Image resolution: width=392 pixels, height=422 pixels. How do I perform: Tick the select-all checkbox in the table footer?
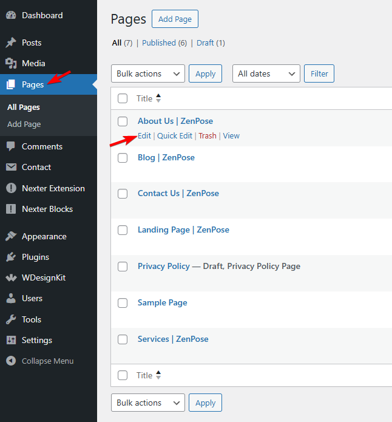pos(123,375)
